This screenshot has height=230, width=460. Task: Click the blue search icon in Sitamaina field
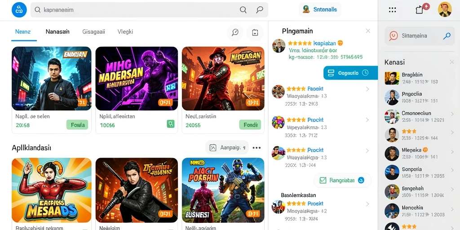click(447, 36)
